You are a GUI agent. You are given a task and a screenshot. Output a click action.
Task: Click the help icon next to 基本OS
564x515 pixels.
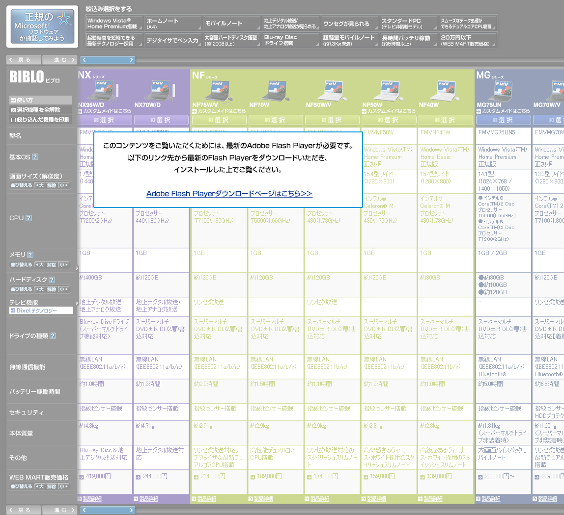tap(35, 157)
